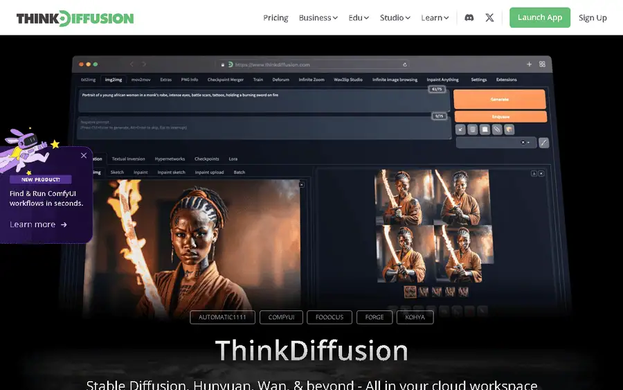The height and width of the screenshot is (390, 623).
Task: Click the mockup browser reload icon
Action: click(404, 64)
